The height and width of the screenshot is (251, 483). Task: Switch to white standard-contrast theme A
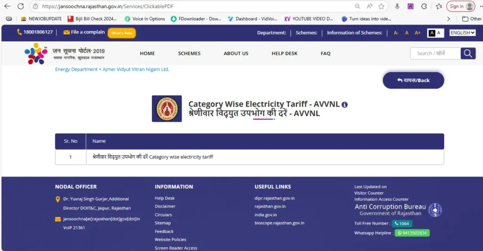pos(439,33)
